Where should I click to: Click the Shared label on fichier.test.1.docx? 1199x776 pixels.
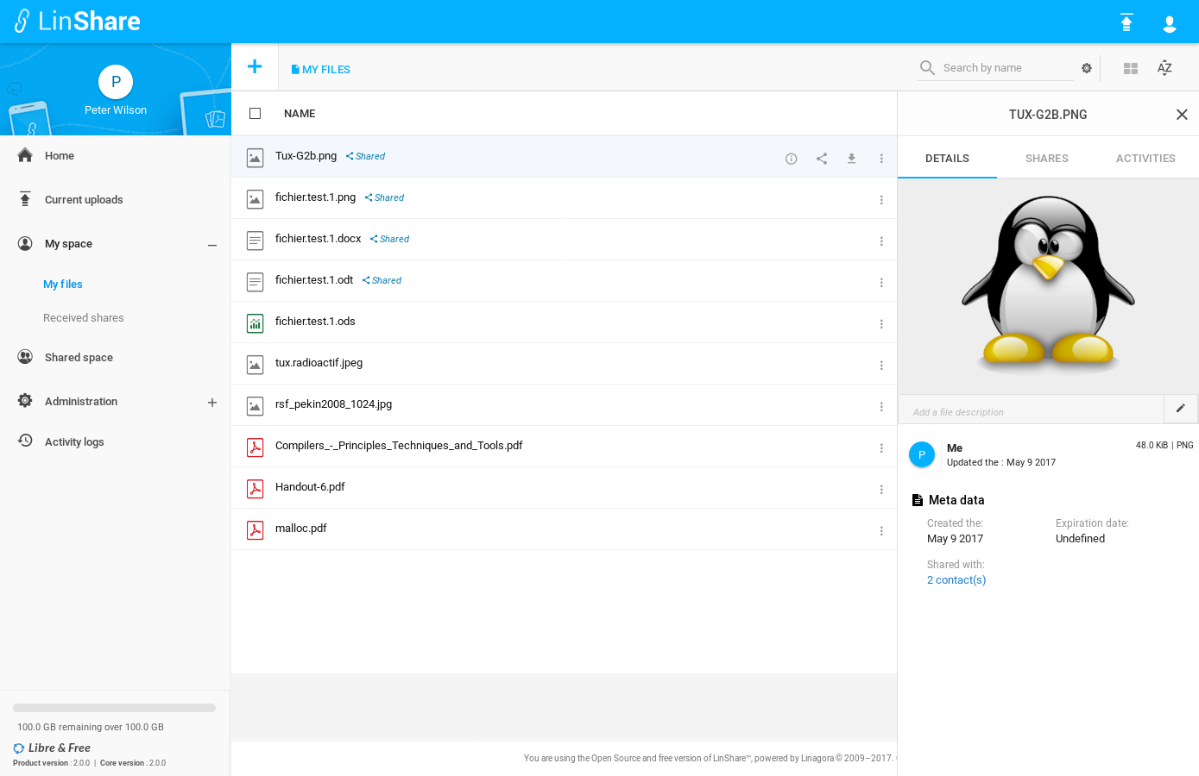pos(390,240)
